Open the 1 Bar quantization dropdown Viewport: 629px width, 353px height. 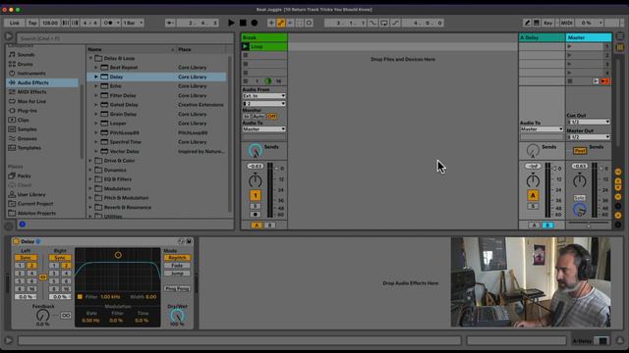(133, 23)
